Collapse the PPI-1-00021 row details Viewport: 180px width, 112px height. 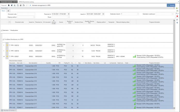coord(4,57)
